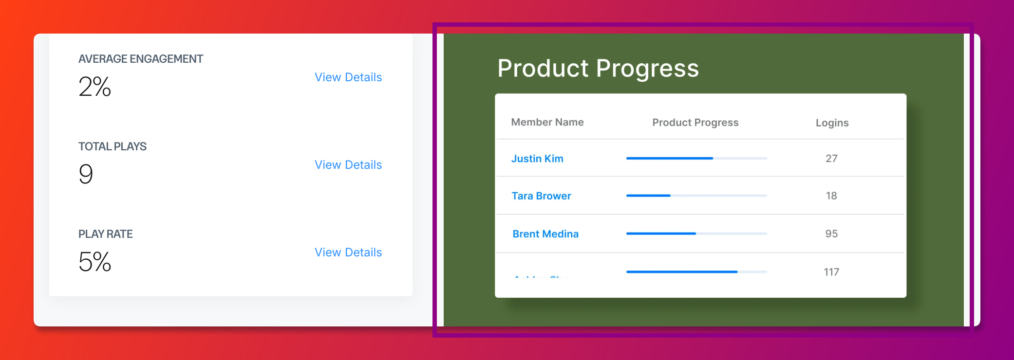
Task: Click Tara Brower's progress bar
Action: click(696, 196)
